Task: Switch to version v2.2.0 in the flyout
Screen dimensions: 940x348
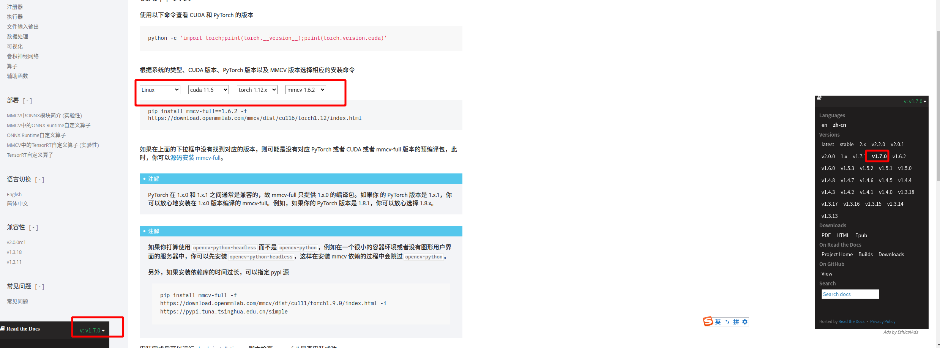Action: [x=878, y=144]
